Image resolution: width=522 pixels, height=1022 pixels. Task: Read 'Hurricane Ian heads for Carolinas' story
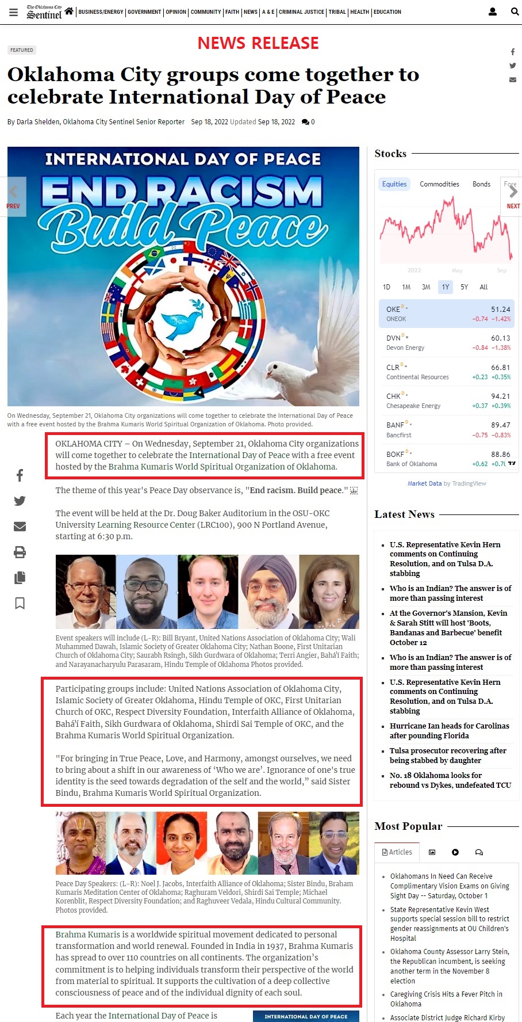coord(449,731)
